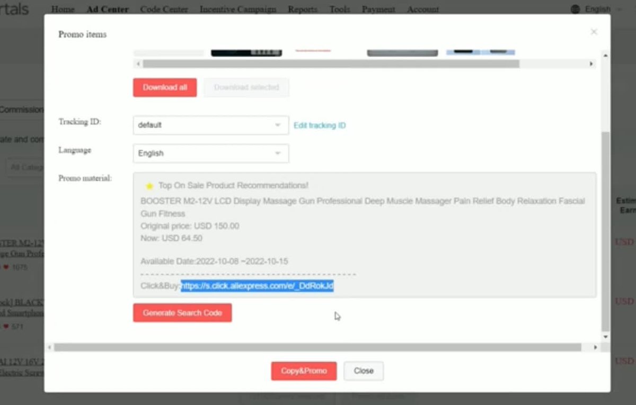Close the Promo items dialog with the X
Image resolution: width=636 pixels, height=405 pixels.
(x=594, y=32)
